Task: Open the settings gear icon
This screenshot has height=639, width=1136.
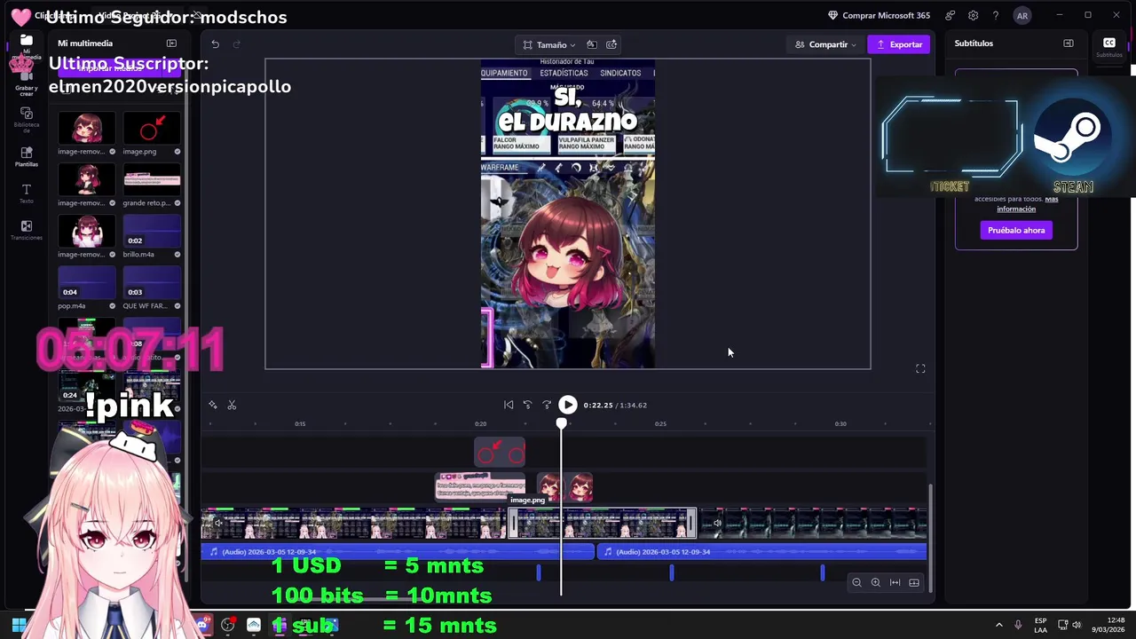Action: (x=974, y=15)
